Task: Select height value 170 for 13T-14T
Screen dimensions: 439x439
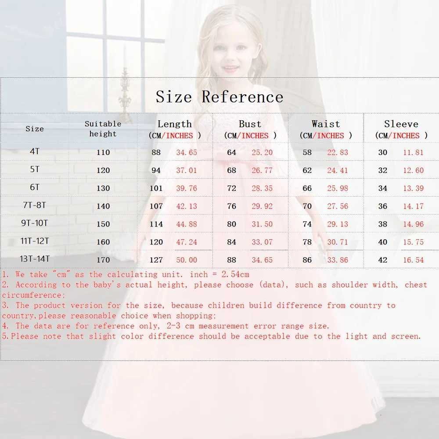Action: pos(103,259)
